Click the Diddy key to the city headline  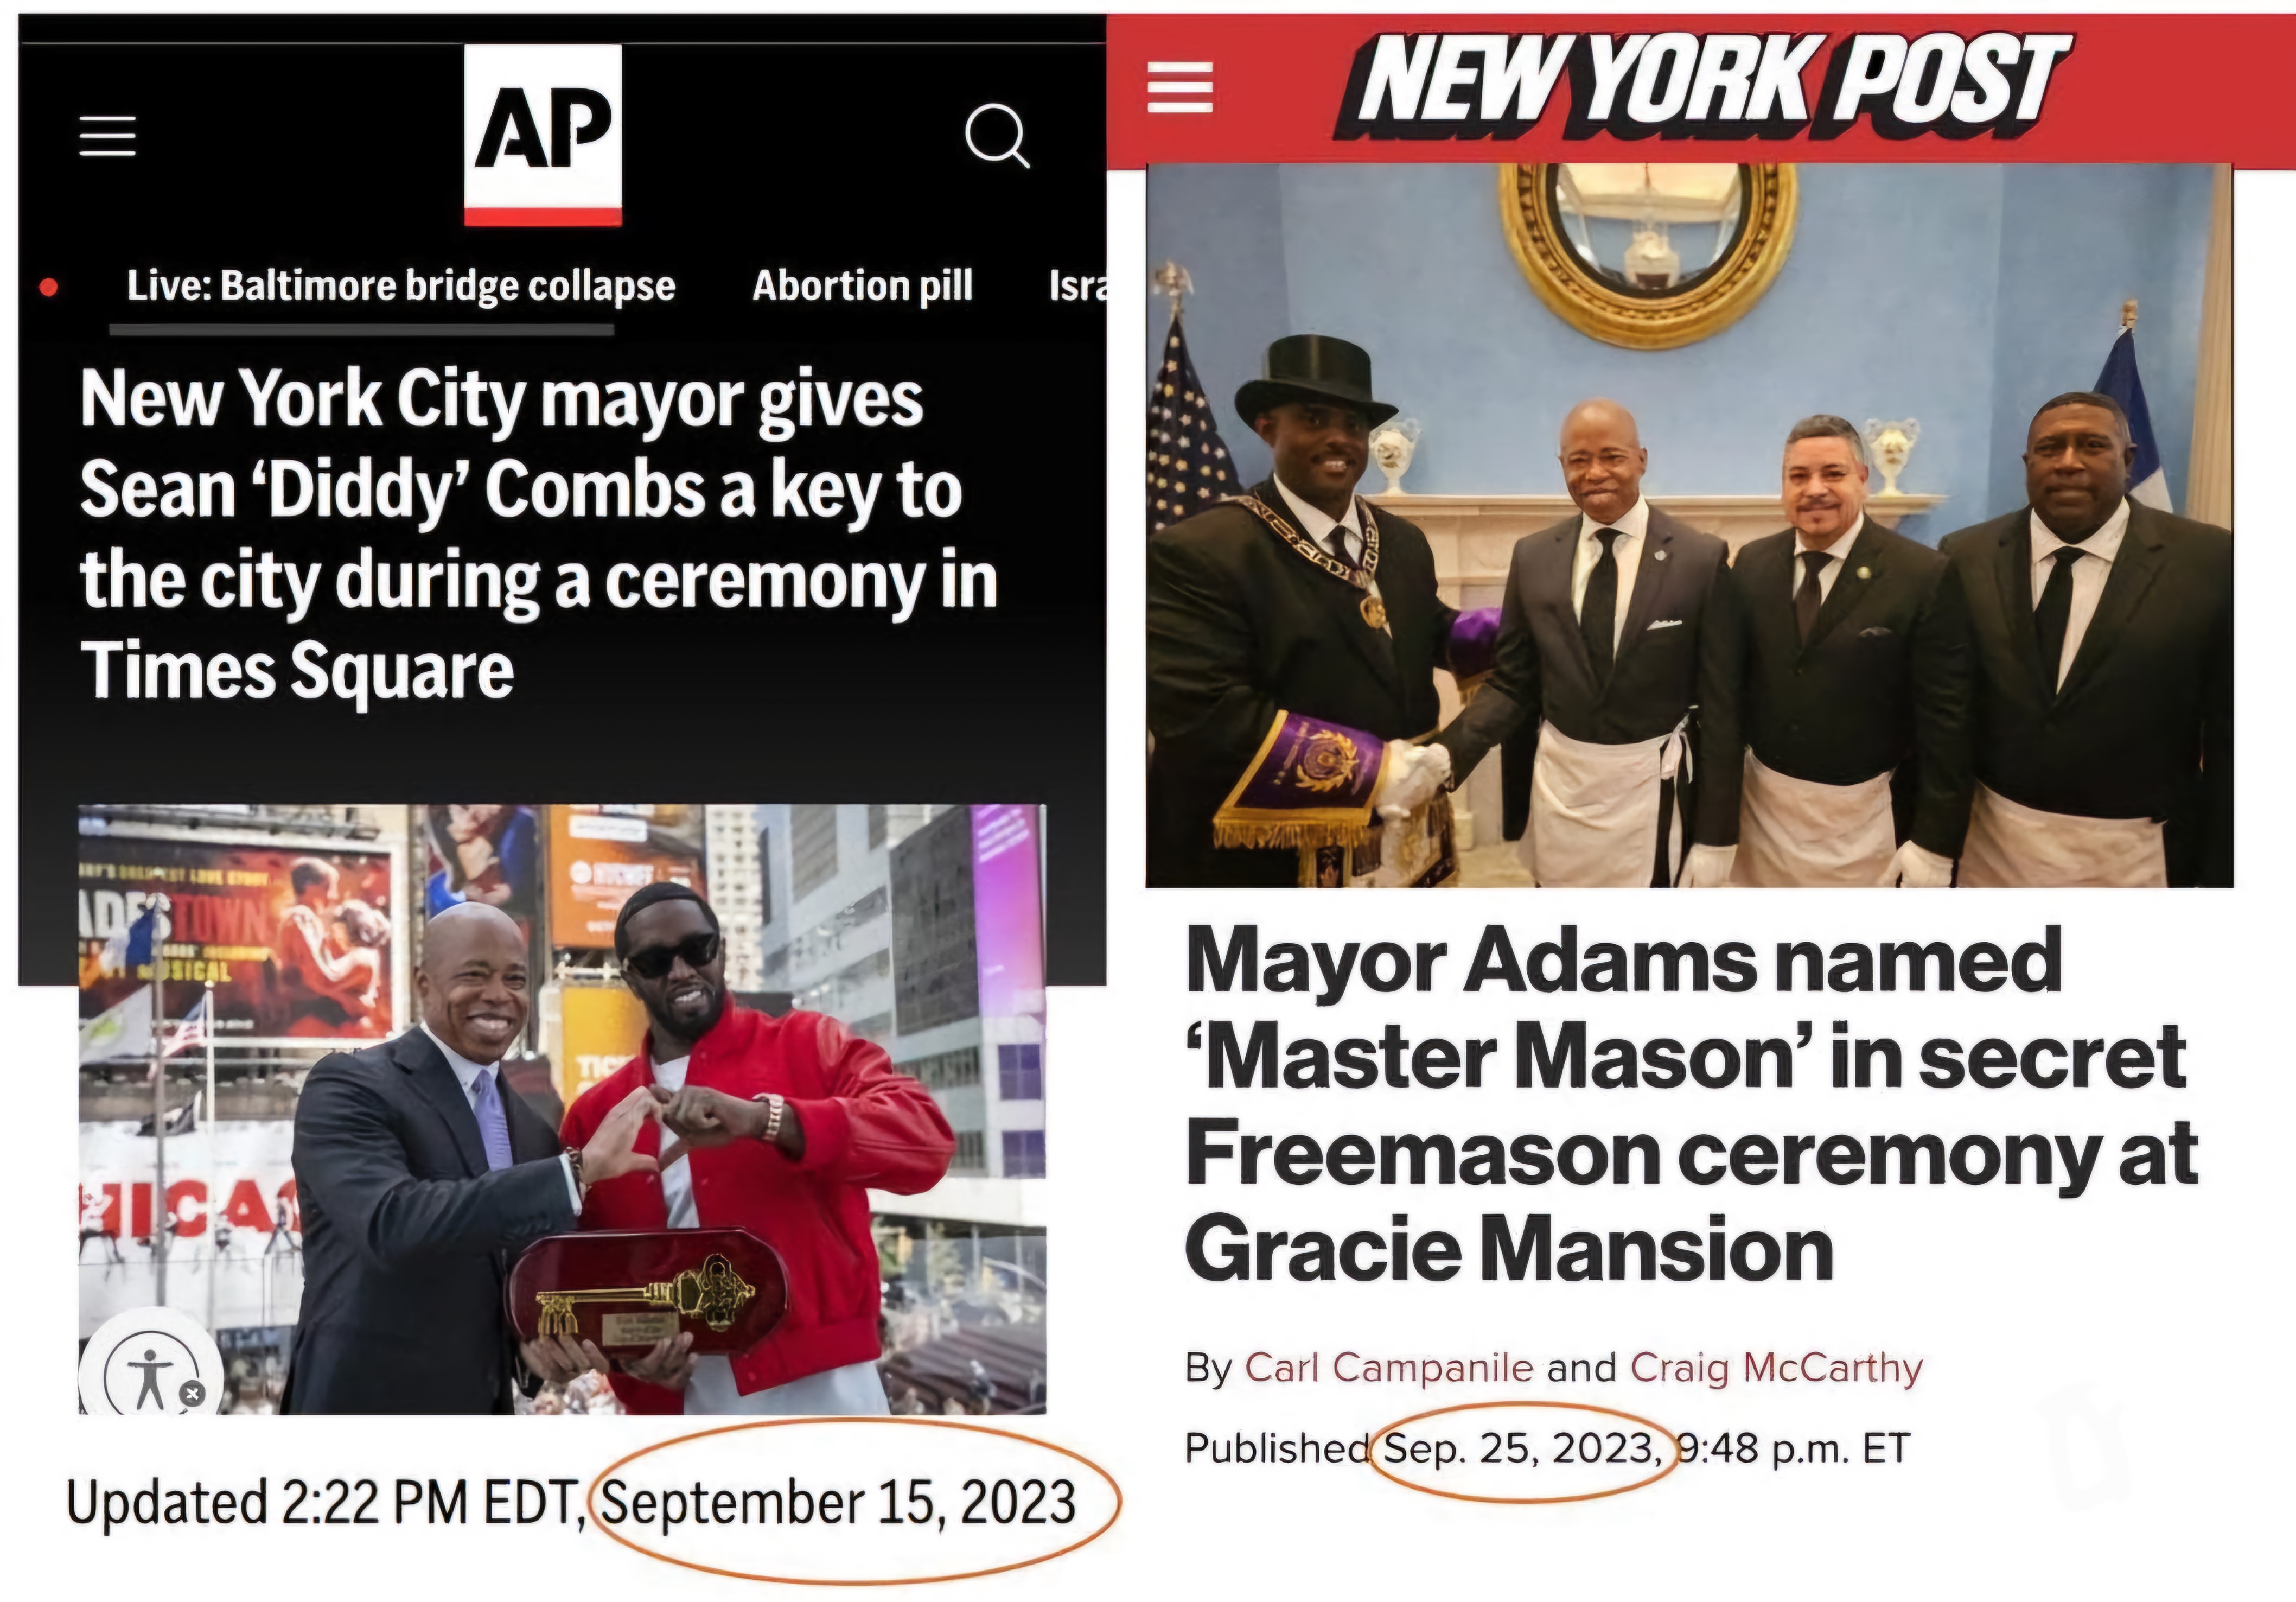[539, 534]
